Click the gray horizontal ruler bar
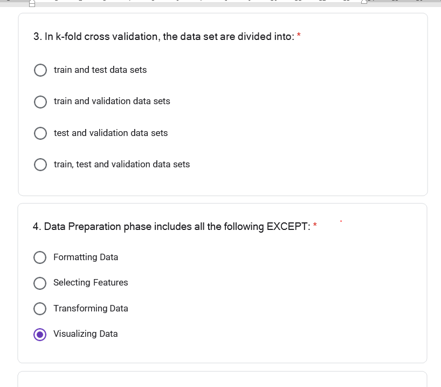 pyautogui.click(x=220, y=3)
